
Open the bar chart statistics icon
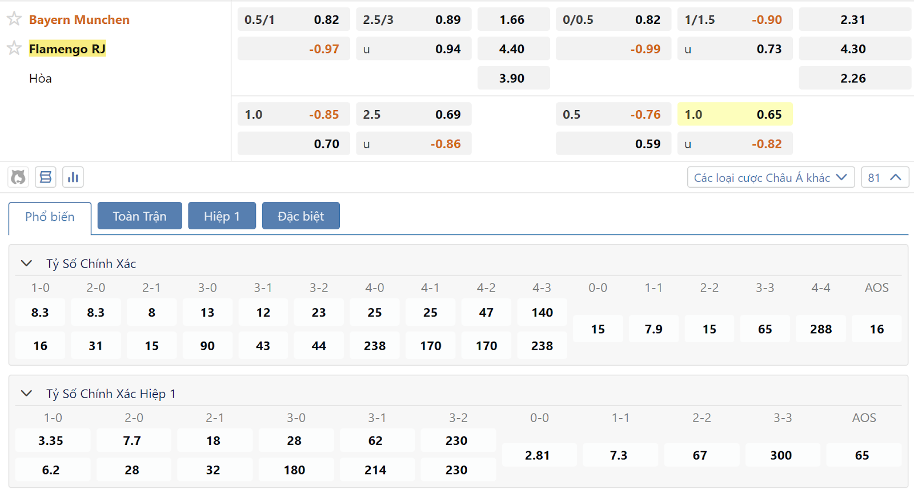point(73,177)
